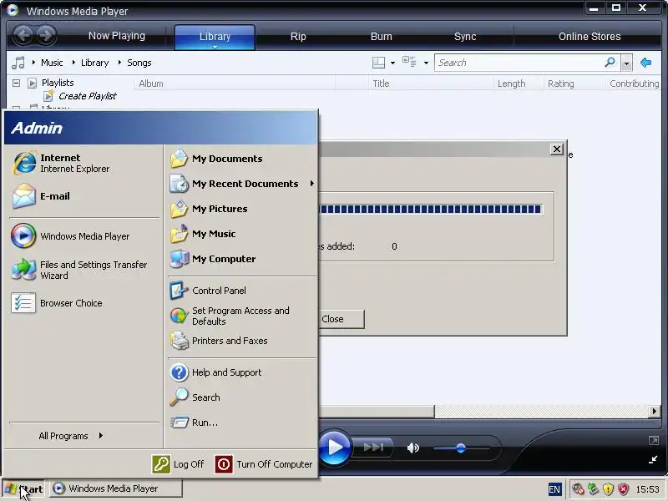Expand All Programs menu
The width and height of the screenshot is (668, 501).
pos(71,436)
